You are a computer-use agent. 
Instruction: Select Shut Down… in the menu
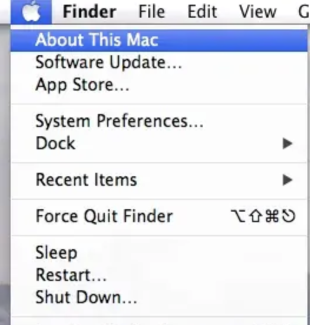click(159, 297)
